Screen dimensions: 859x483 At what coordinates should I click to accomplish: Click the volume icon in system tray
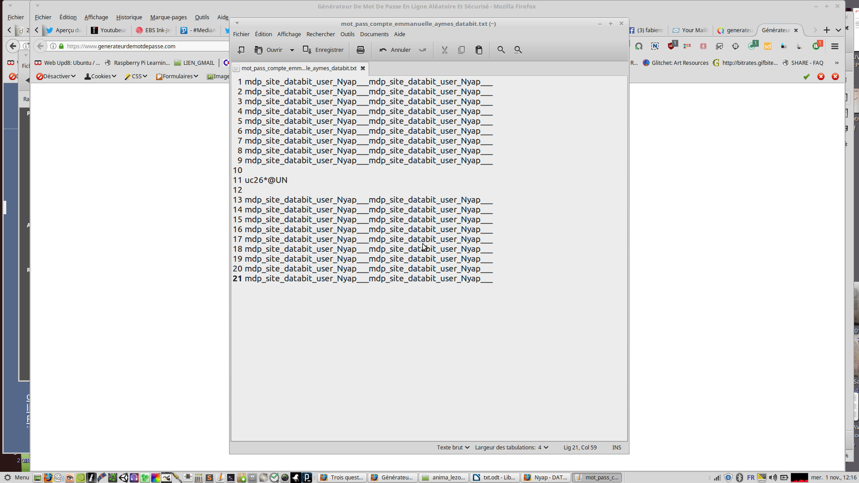[x=773, y=478]
